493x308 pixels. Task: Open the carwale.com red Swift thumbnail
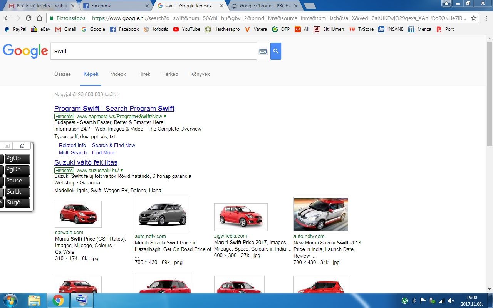click(78, 214)
